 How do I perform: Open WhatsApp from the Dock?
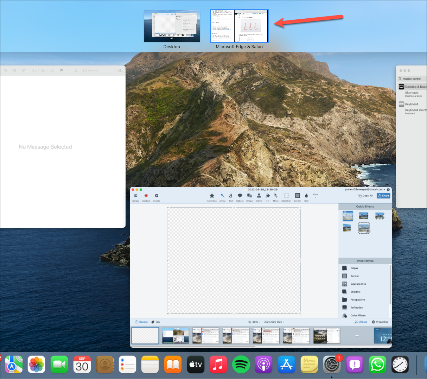[x=378, y=364]
